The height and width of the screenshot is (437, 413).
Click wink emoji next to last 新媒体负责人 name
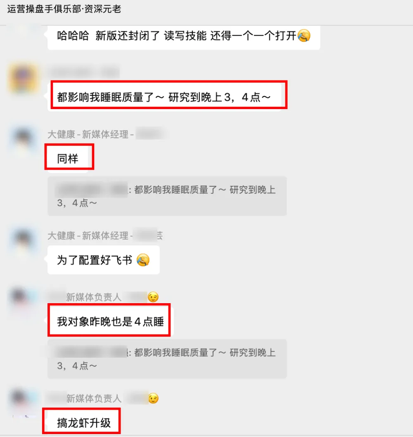[153, 398]
